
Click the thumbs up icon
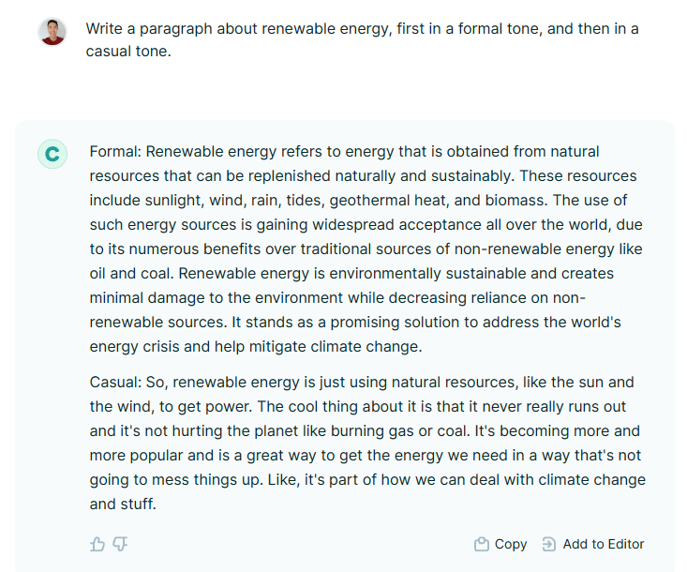[97, 544]
